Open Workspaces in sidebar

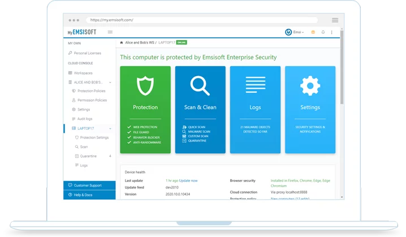[x=83, y=73]
